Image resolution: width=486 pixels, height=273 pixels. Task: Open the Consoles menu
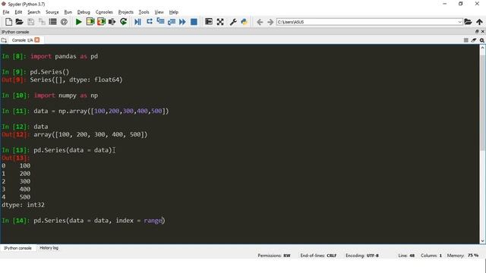104,12
